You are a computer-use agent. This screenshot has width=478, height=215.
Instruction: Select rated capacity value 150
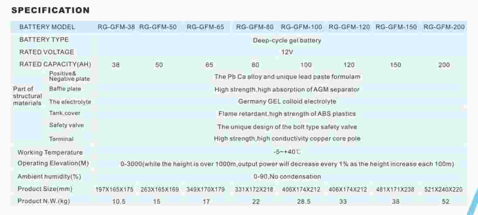coord(395,65)
